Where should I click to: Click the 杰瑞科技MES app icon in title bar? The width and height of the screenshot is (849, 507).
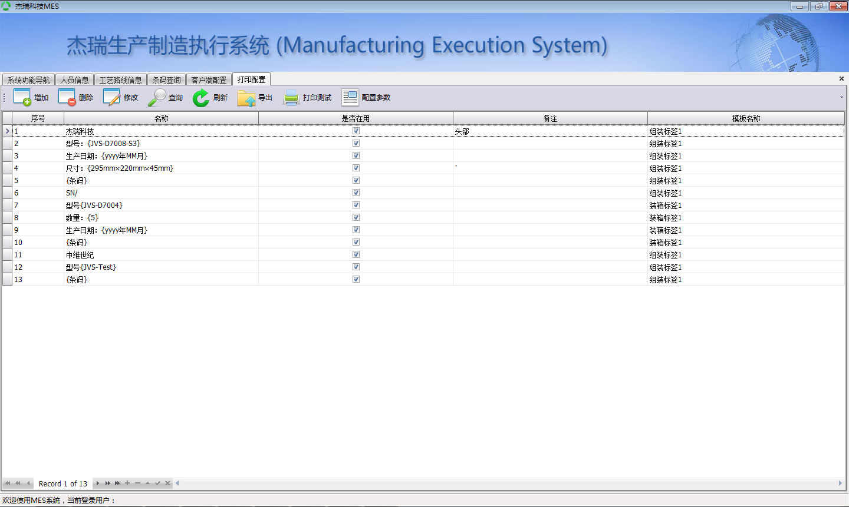[6, 6]
